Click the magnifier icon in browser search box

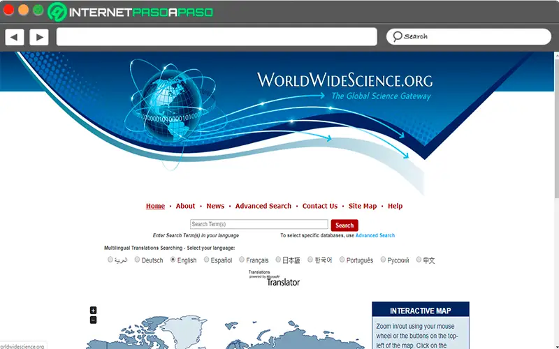pos(397,36)
